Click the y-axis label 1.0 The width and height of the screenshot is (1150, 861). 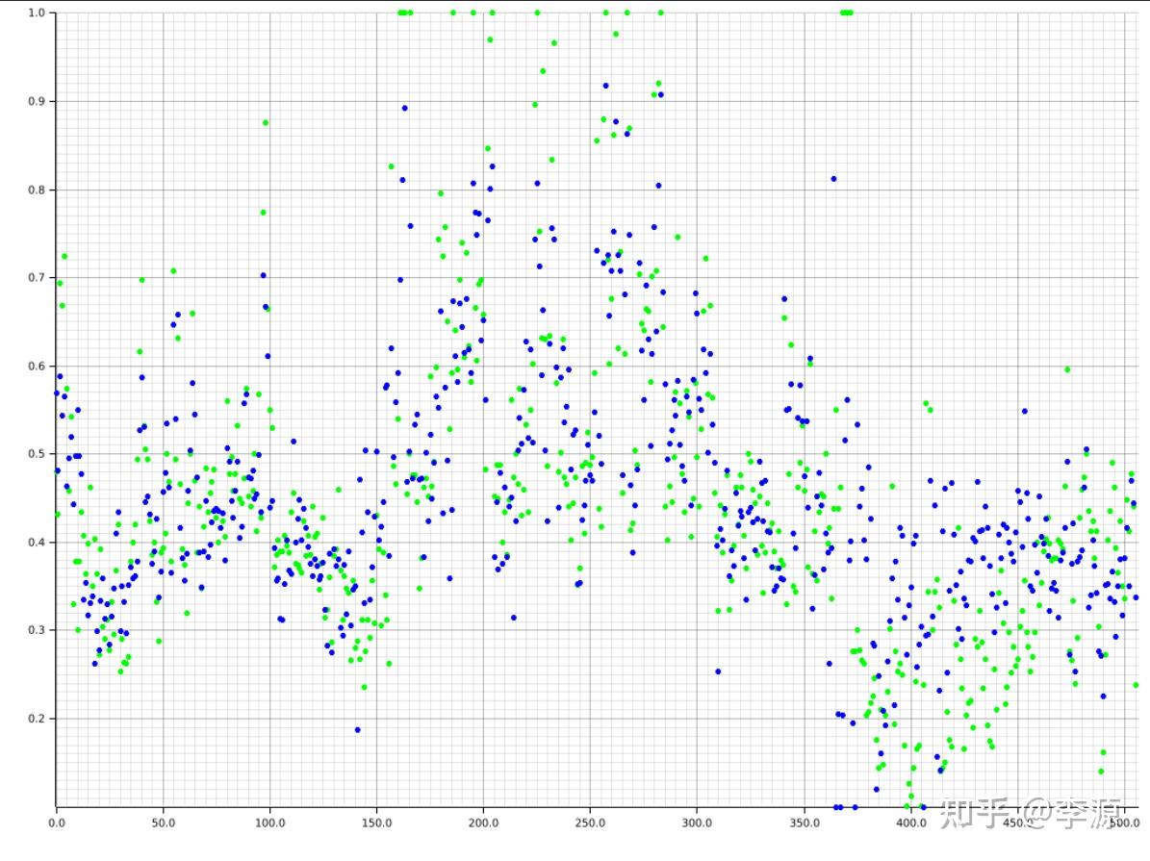click(x=37, y=13)
